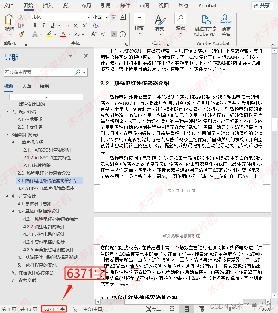Click the Cut scissors icon

pyautogui.click(x=21, y=17)
